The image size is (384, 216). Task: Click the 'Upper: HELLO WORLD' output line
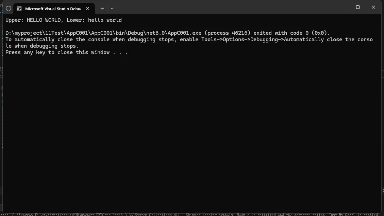coord(33,20)
